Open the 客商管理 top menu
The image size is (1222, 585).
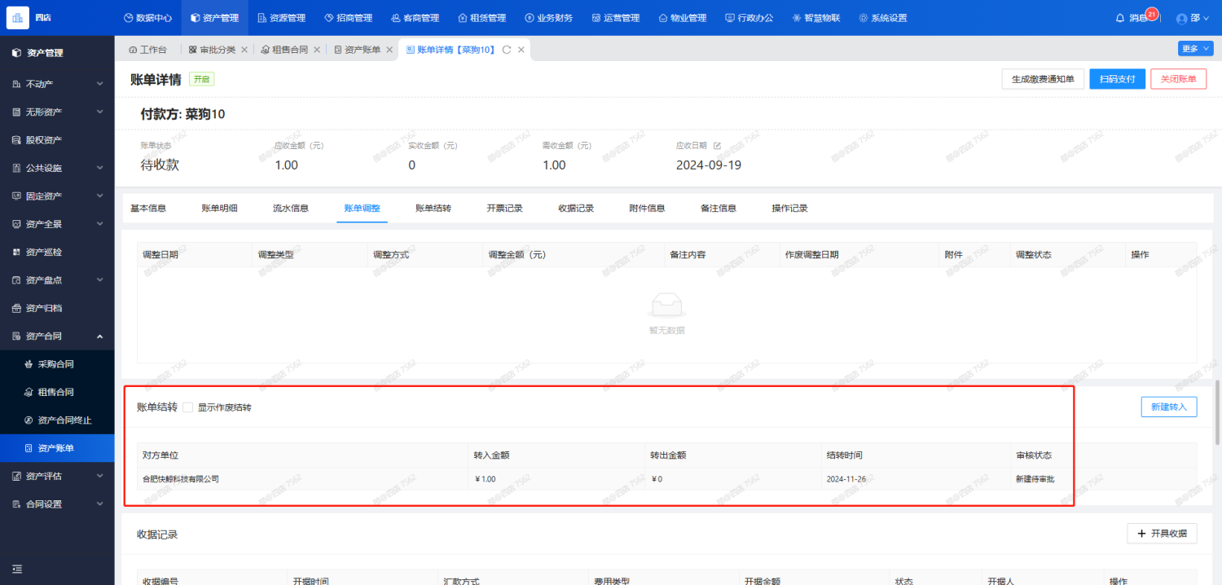[415, 18]
